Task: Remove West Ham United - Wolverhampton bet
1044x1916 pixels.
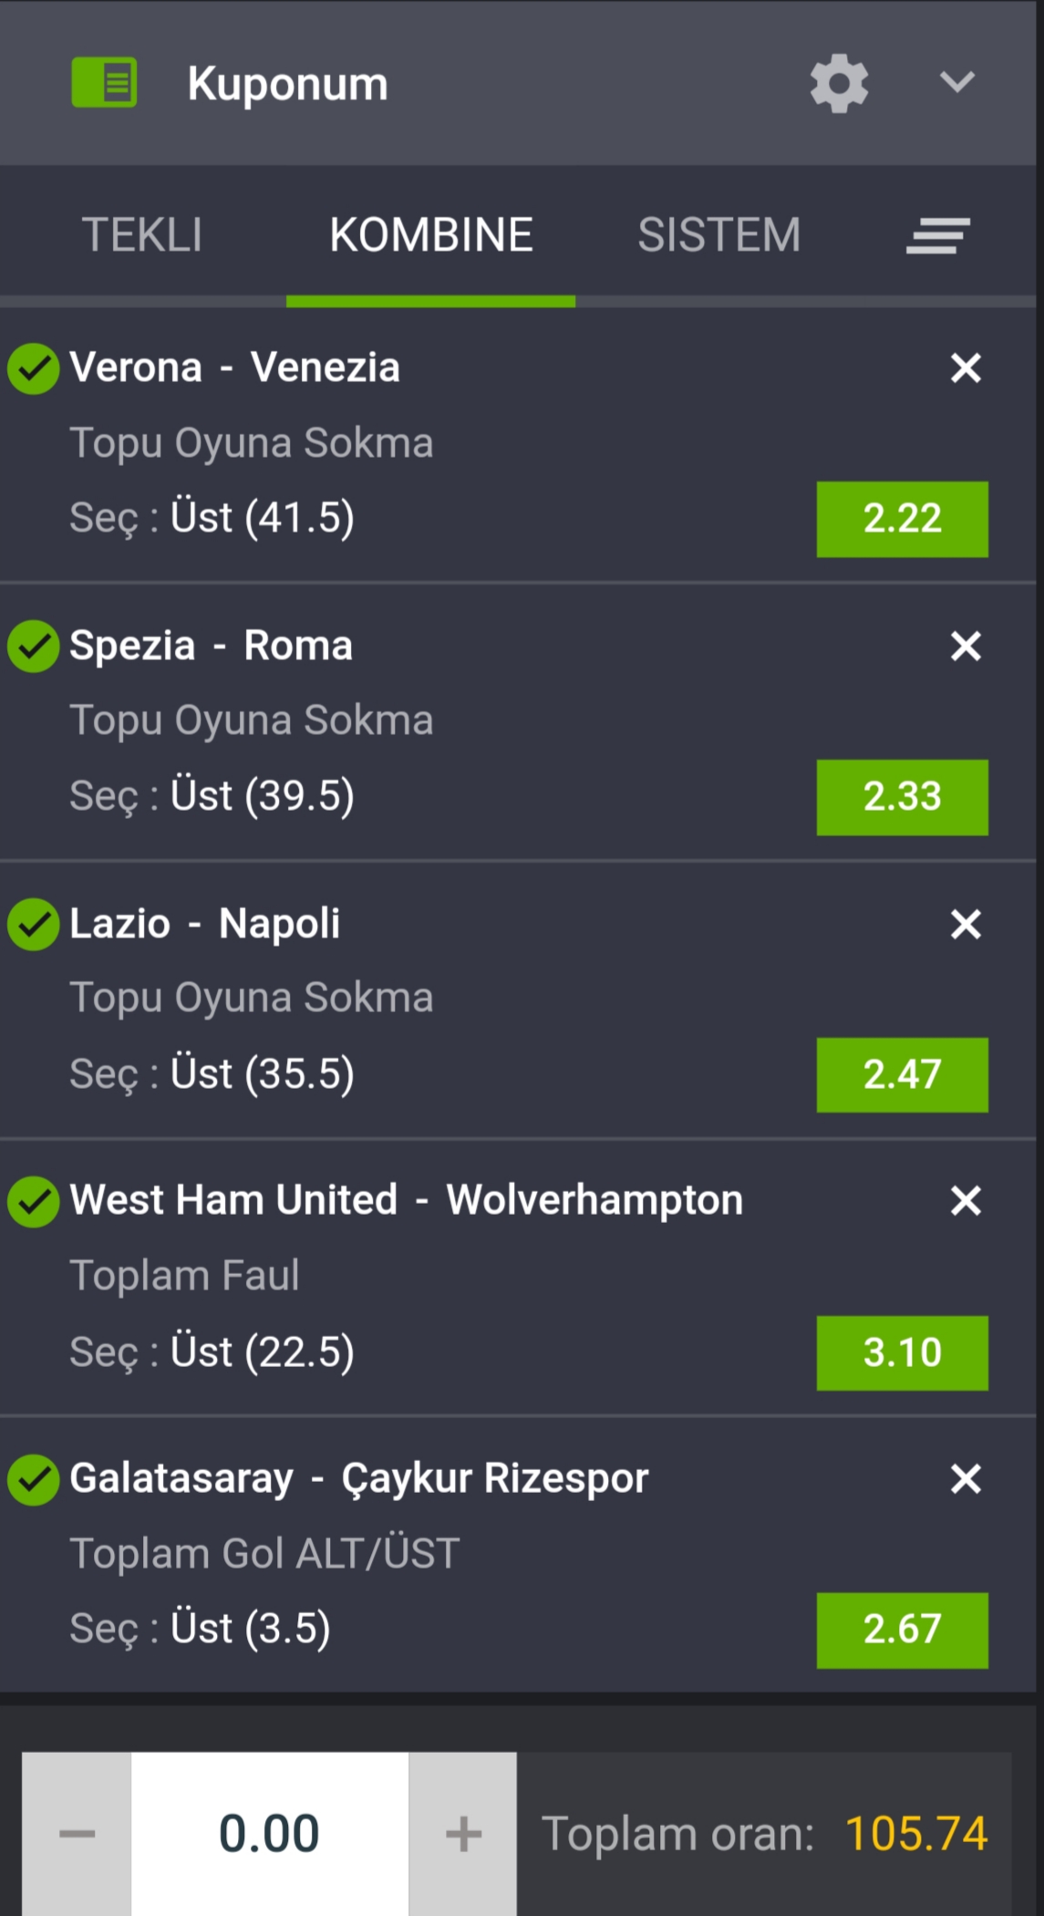Action: 966,1201
